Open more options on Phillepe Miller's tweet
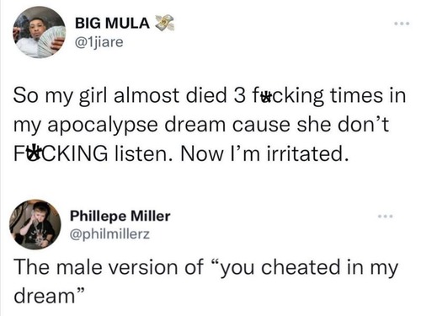This screenshot has height=316, width=421. pos(386,217)
